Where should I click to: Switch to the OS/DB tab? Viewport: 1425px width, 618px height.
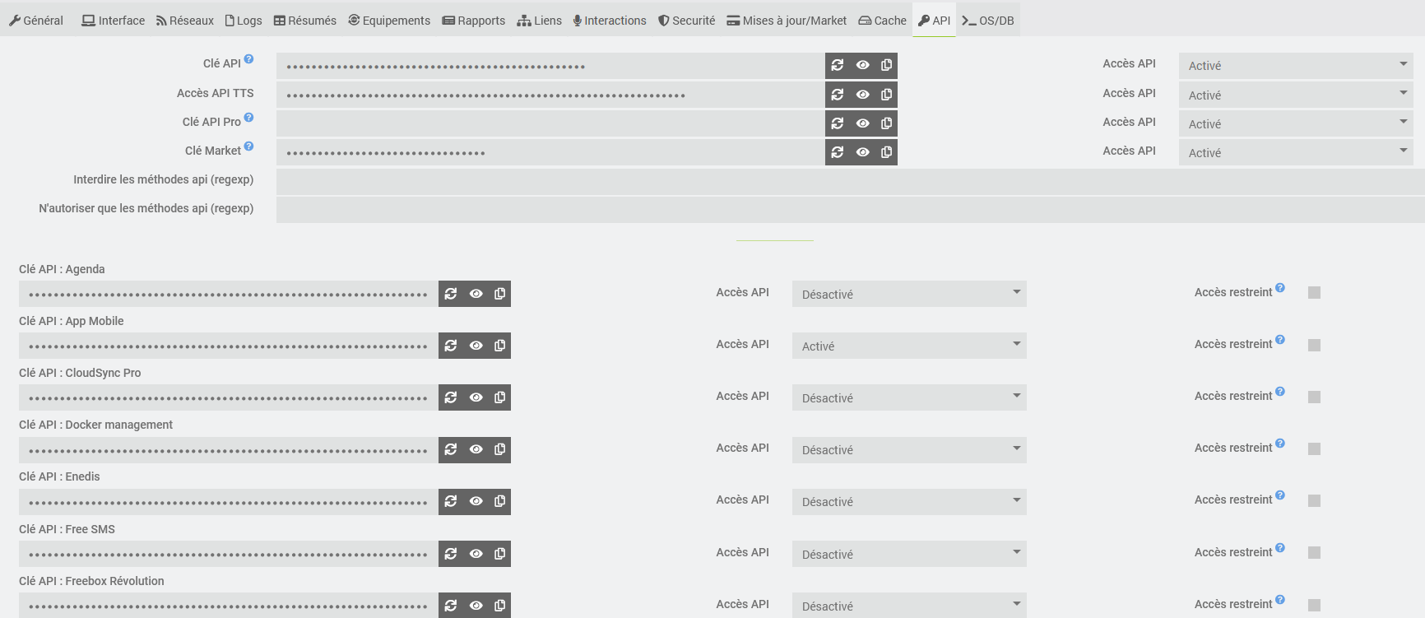pyautogui.click(x=988, y=21)
